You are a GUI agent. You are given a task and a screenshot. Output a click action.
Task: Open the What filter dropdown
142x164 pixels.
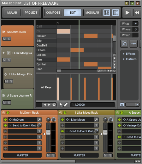pyautogui.click(x=135, y=24)
